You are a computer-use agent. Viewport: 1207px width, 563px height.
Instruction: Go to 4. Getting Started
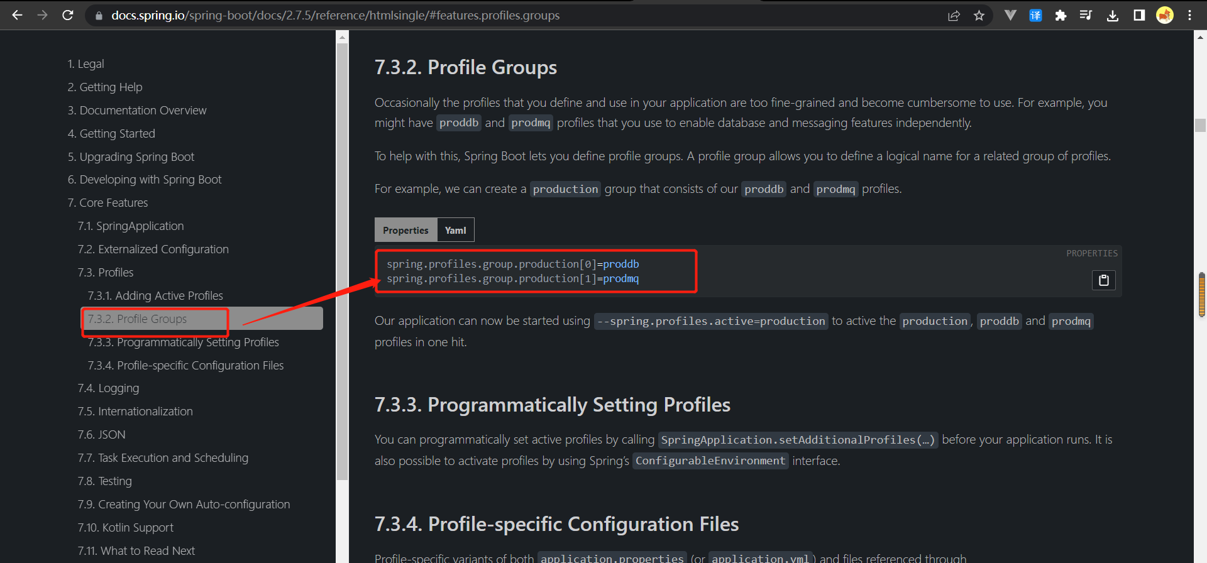click(x=111, y=133)
